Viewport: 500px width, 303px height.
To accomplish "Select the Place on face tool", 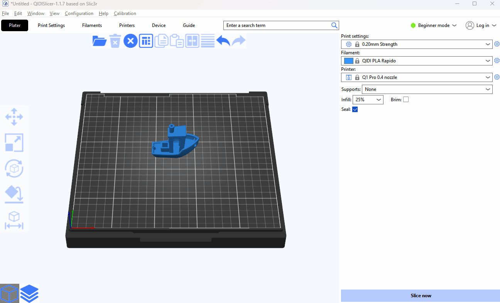I will pyautogui.click(x=14, y=194).
